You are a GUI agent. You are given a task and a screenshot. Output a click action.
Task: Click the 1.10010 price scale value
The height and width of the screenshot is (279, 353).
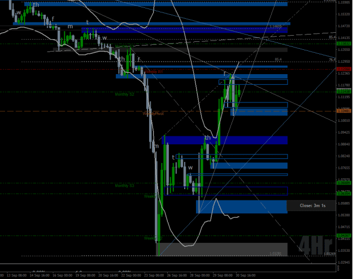[x=344, y=121]
